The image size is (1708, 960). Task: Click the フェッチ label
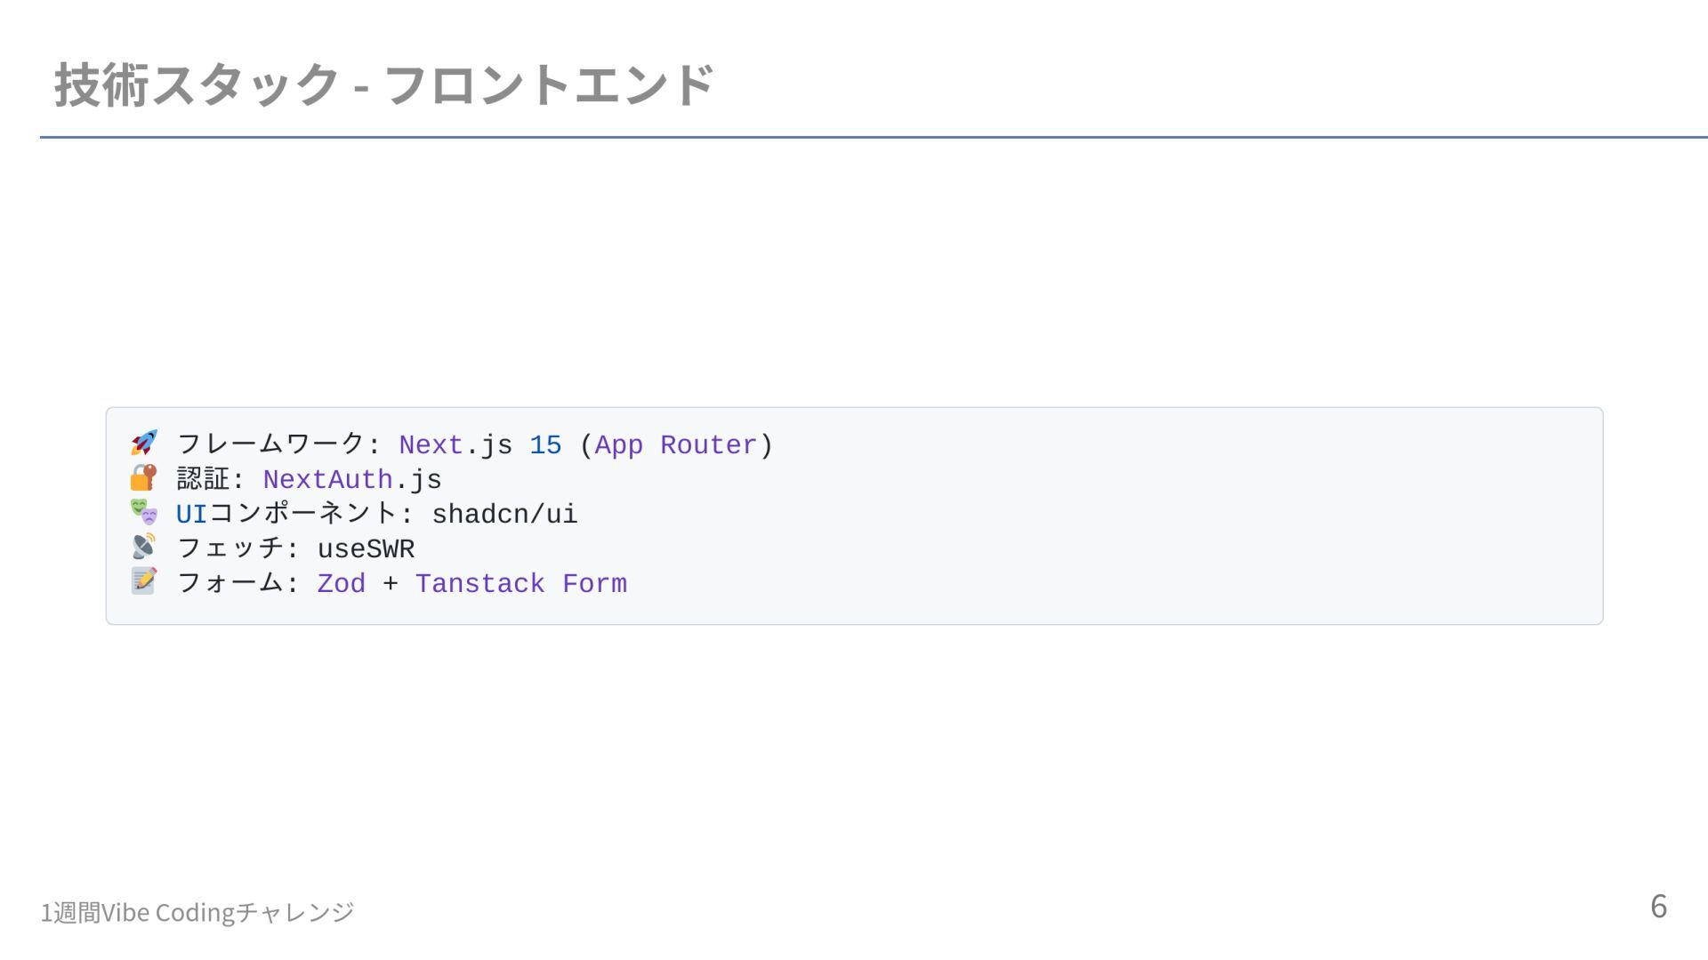point(230,548)
